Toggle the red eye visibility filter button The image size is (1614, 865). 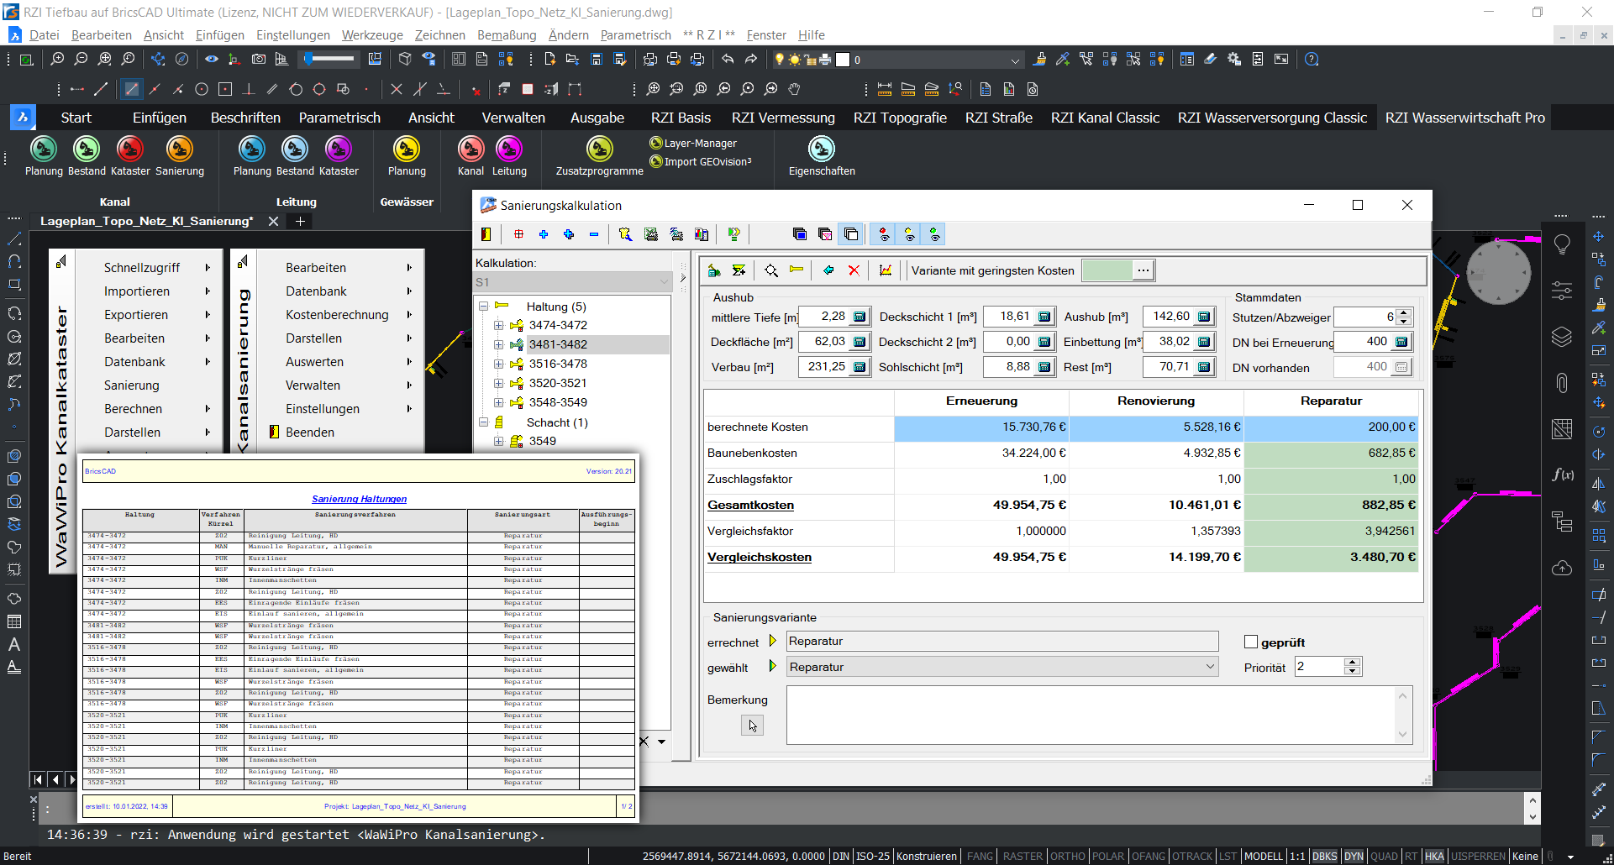click(x=884, y=234)
